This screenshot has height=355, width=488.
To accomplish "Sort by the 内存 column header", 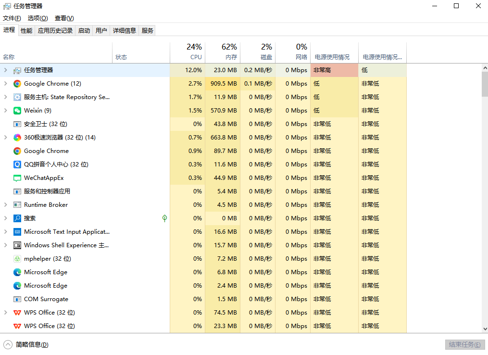I will pyautogui.click(x=223, y=52).
